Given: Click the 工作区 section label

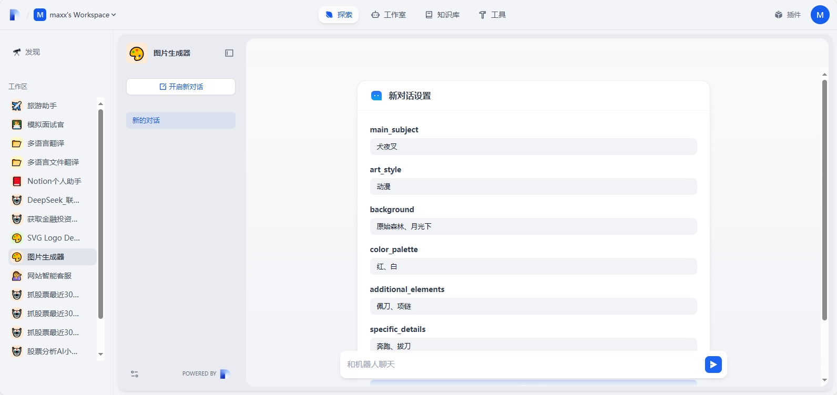Looking at the screenshot, I should pyautogui.click(x=18, y=86).
